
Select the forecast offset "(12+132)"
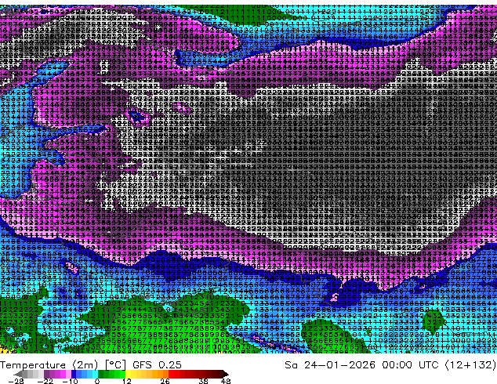coord(470,365)
